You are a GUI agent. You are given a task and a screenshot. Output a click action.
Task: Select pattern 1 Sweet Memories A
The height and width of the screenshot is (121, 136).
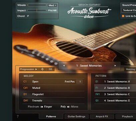pos(115,82)
